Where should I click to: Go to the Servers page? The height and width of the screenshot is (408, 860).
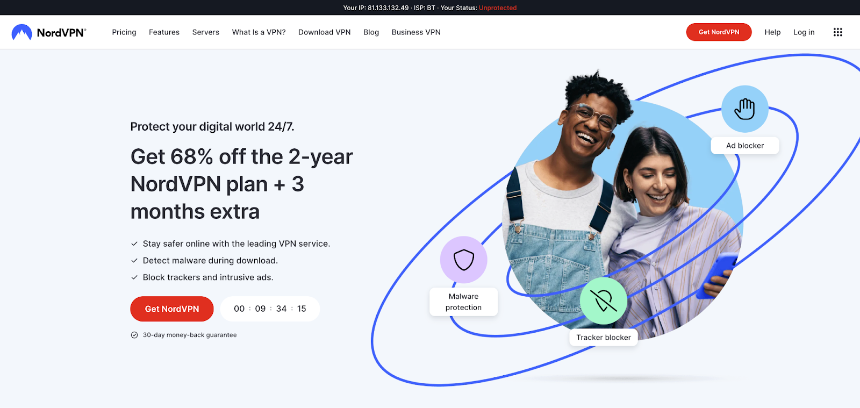coord(206,32)
